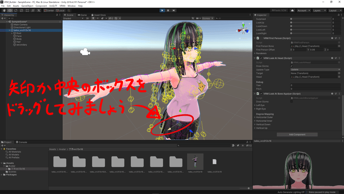Pick object for First Person Bone field
Screen dimensions: 344x194
(339, 46)
